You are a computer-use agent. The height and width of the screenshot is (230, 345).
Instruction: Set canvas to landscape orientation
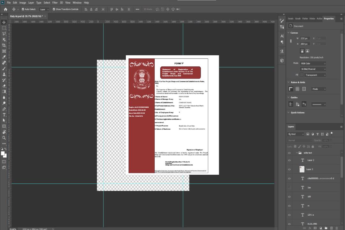(x=307, y=51)
